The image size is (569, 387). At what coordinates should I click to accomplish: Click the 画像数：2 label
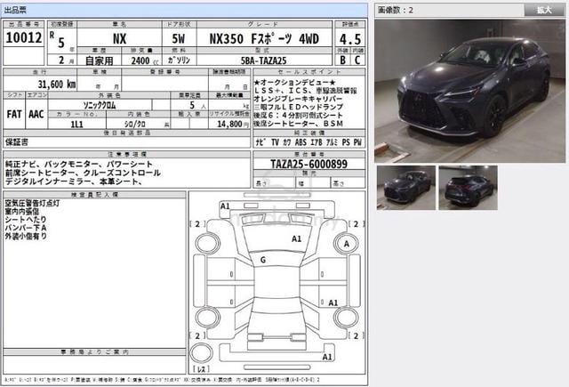[396, 10]
